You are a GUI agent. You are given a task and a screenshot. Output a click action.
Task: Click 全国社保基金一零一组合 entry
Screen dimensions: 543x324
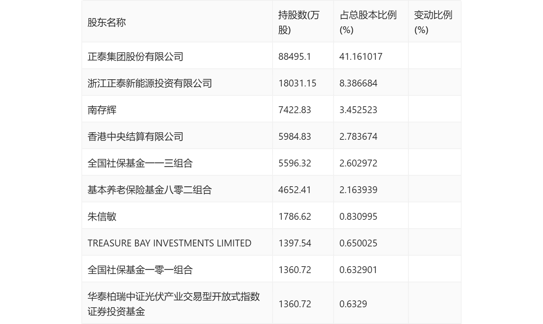coord(140,270)
